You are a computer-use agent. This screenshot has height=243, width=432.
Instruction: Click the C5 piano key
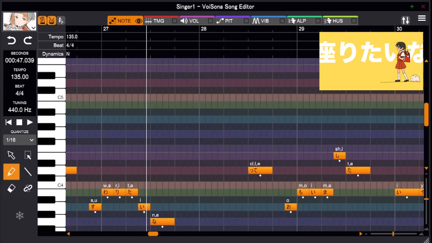tap(51, 97)
